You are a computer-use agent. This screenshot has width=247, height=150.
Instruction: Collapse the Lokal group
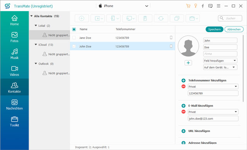click(36, 25)
